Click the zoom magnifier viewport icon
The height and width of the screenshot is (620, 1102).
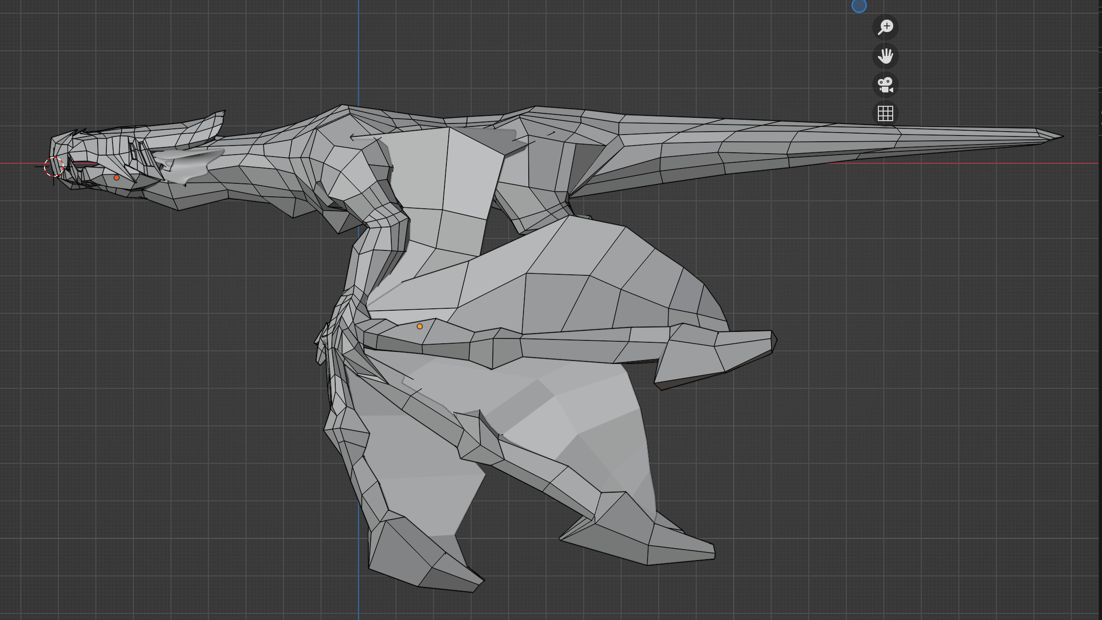(x=885, y=27)
